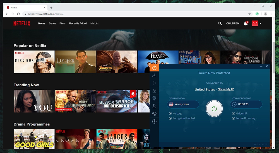279x153 pixels.
Task: Click the red smiley profile avatar
Action: [255, 23]
